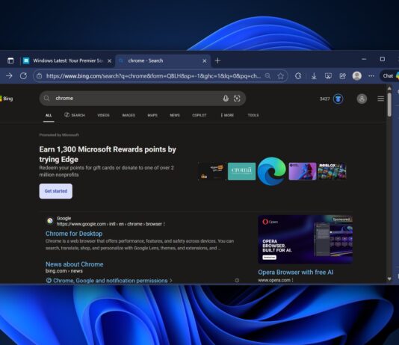Open visual search camera icon

(237, 99)
